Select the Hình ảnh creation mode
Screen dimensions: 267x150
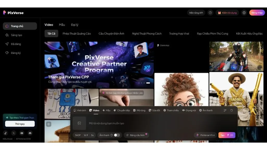pos(80,110)
